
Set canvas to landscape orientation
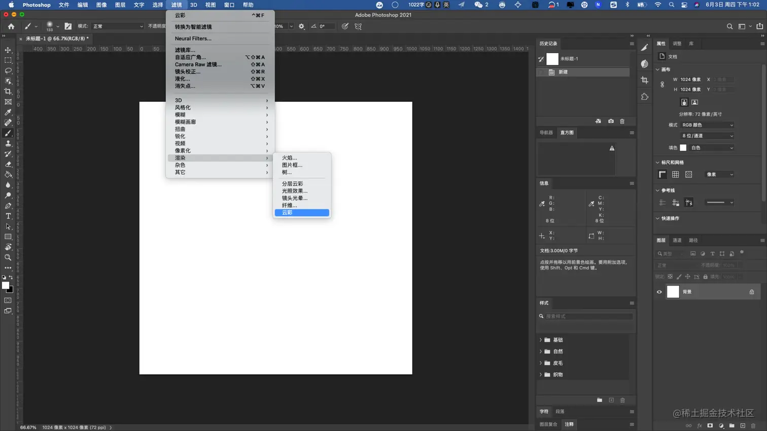tap(694, 102)
